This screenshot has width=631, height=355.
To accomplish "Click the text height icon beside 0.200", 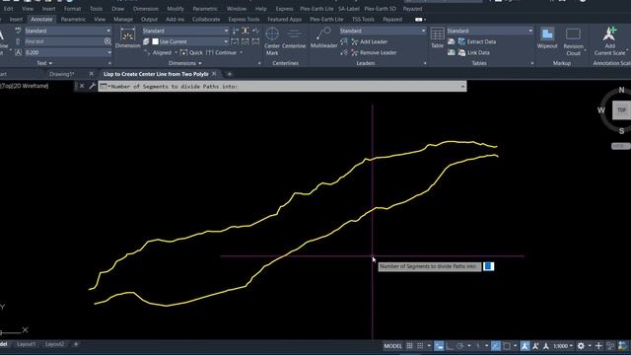I will (18, 52).
